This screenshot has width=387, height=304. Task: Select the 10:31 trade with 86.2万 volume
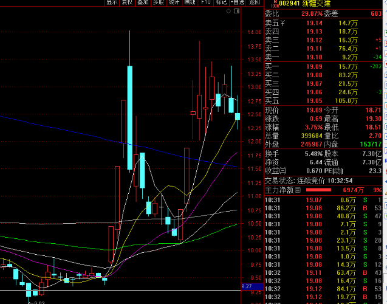click(x=323, y=208)
